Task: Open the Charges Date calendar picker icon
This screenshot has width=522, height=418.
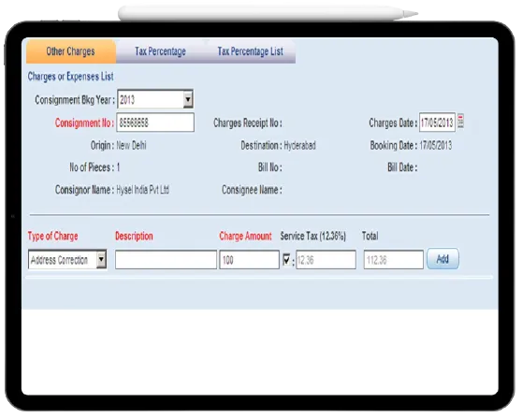Action: point(461,122)
